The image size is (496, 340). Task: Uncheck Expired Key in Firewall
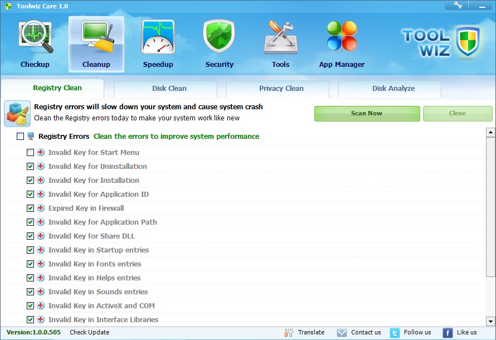(30, 208)
